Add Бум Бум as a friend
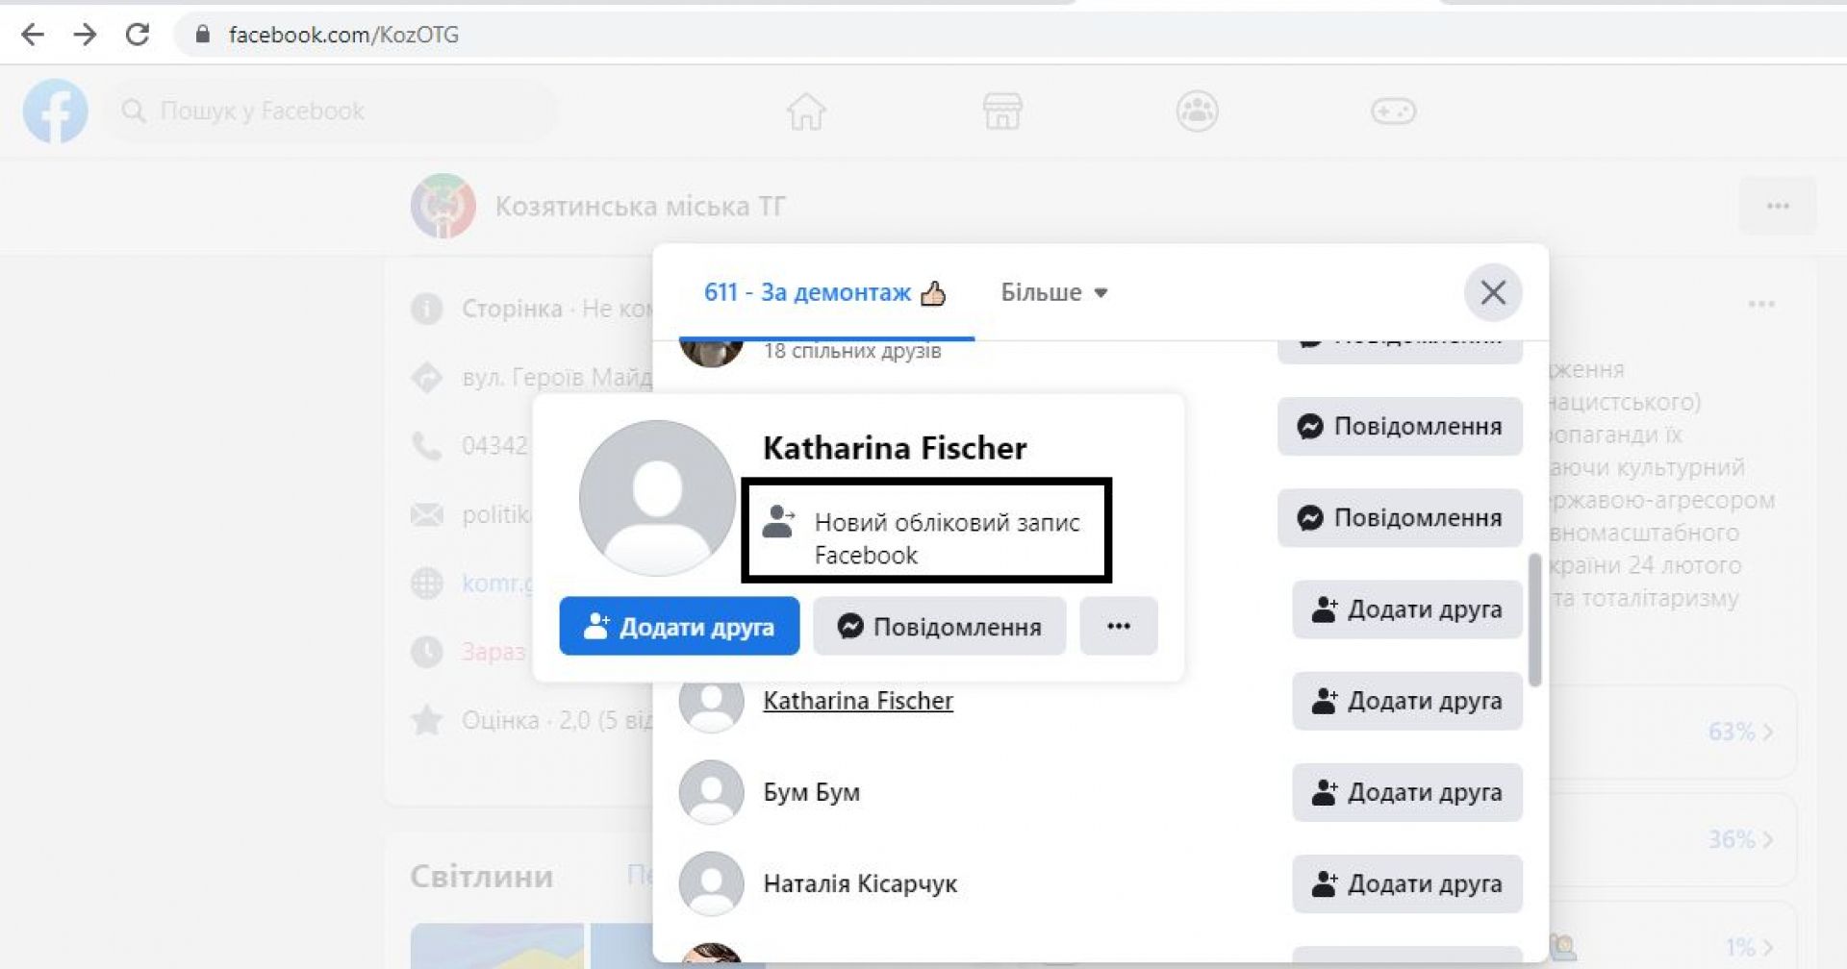 pyautogui.click(x=1406, y=792)
